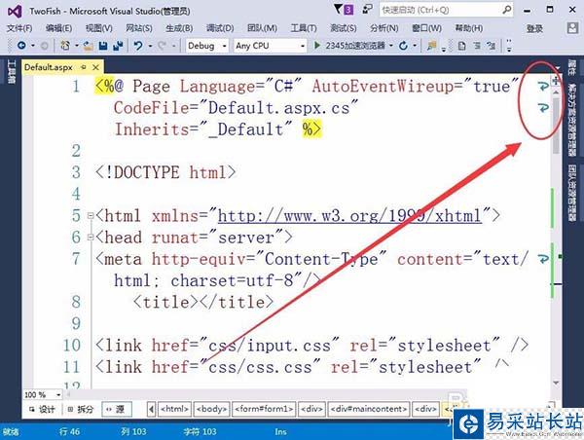Pin the Default.aspx tab

84,67
